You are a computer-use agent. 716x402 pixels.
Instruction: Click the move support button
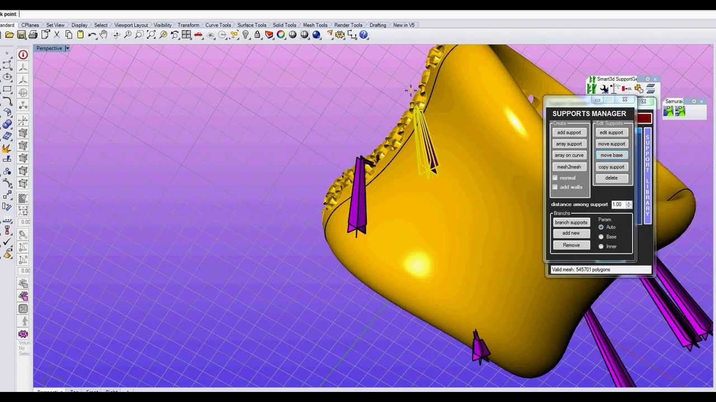tap(611, 144)
